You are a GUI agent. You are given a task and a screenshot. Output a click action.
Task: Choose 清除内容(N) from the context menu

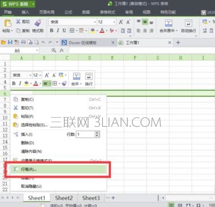tap(58, 151)
